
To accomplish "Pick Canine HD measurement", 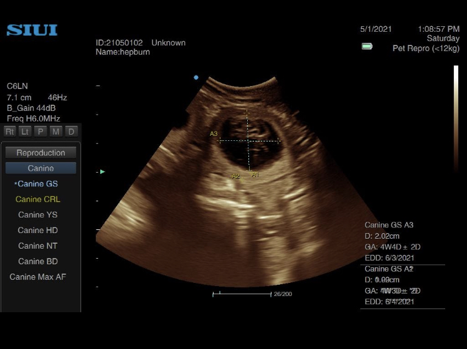I will click(x=38, y=231).
